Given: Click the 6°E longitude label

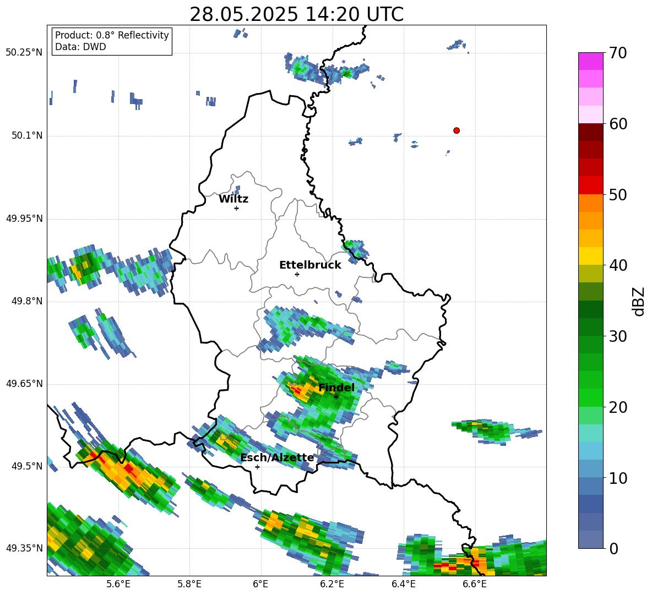Looking at the screenshot, I should click(260, 584).
